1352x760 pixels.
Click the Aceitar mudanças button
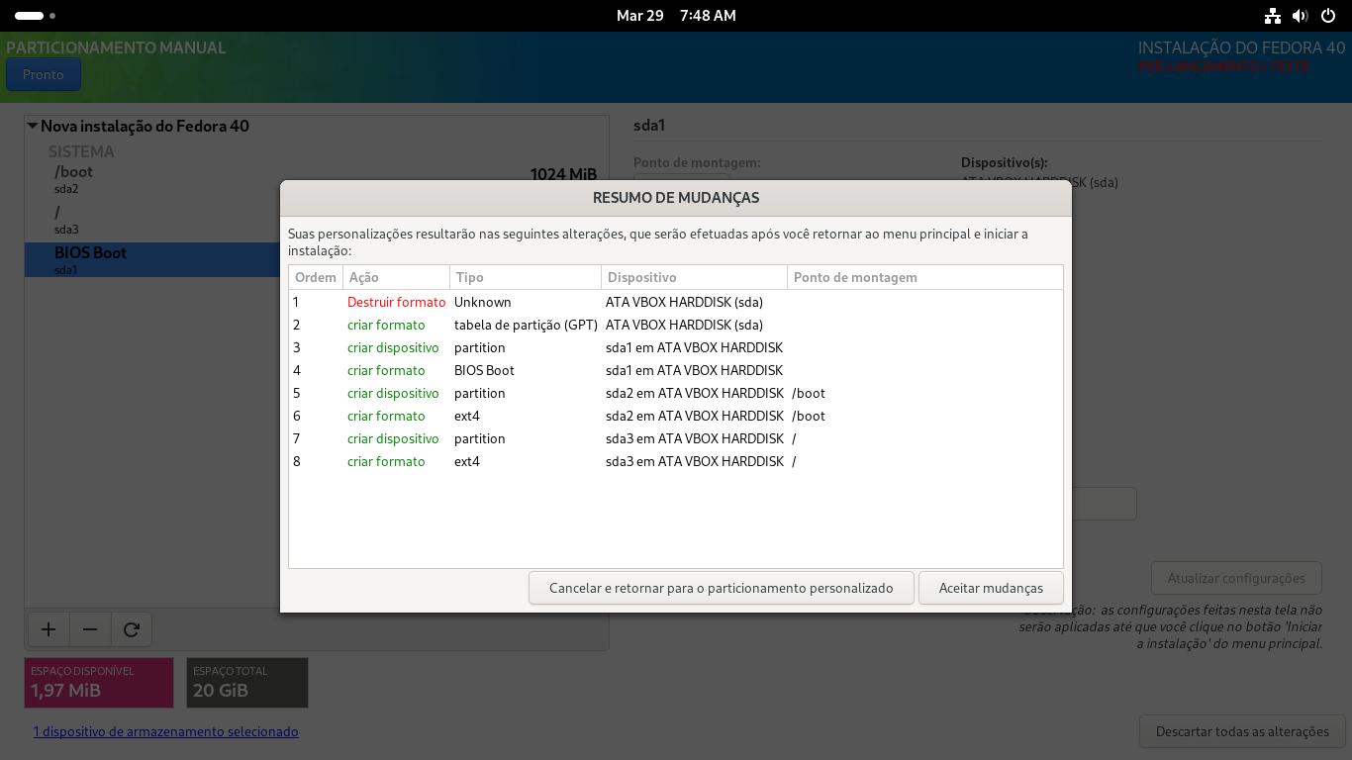(991, 588)
